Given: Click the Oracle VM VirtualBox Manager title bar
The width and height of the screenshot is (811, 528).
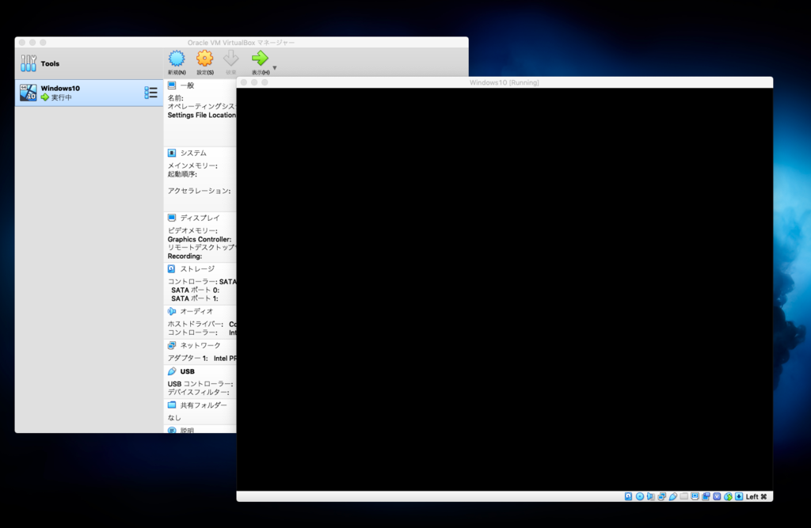Looking at the screenshot, I should 242,43.
